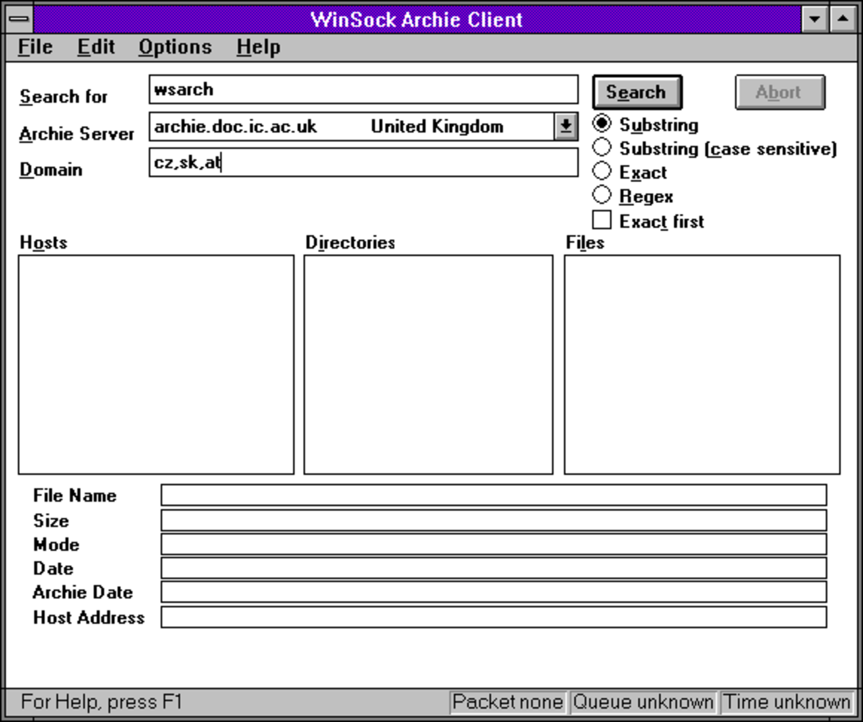Click in the Domain input field
The image size is (863, 722).
click(363, 163)
